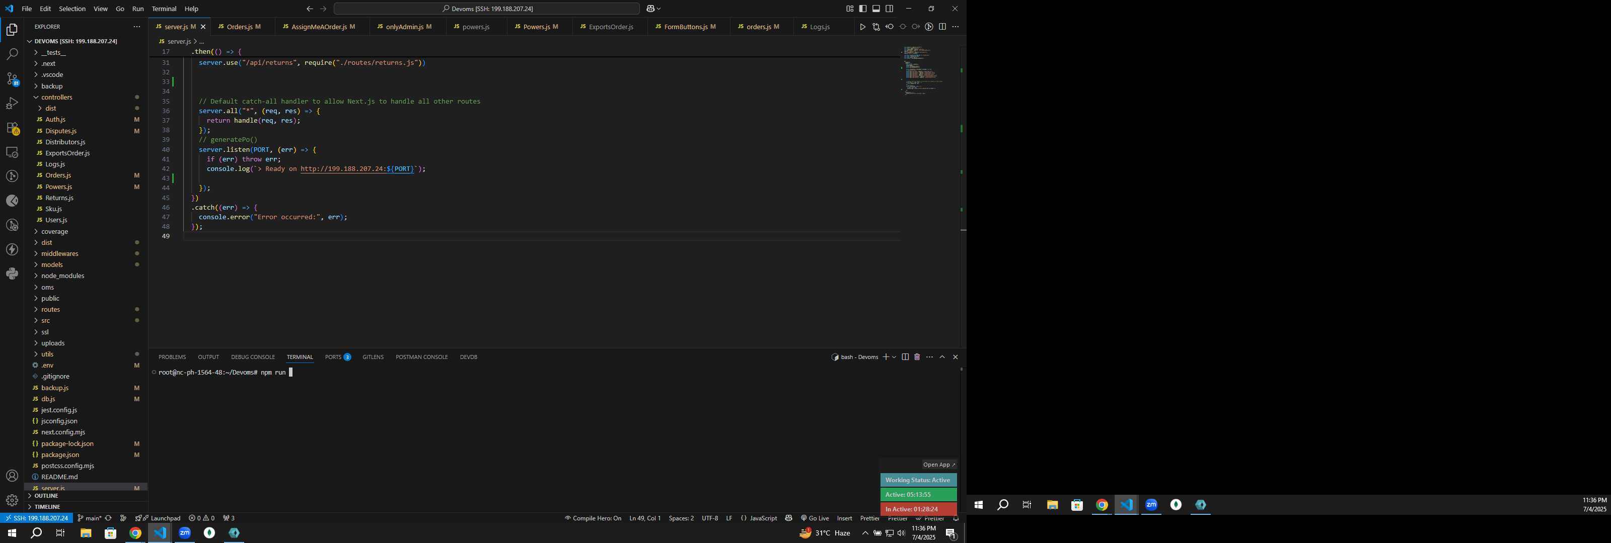Maximize panel size with chevron-up
Image resolution: width=1611 pixels, height=543 pixels.
(942, 357)
